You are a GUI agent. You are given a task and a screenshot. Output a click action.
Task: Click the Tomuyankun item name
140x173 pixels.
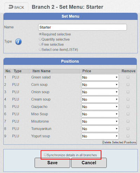pyautogui.click(x=41, y=129)
